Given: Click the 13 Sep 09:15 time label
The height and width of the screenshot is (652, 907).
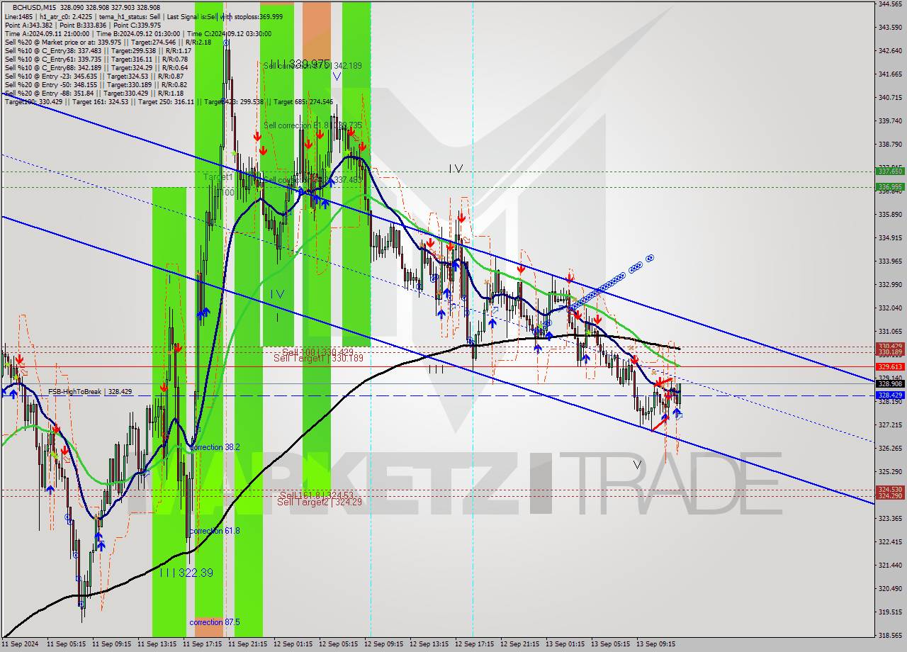Looking at the screenshot, I should [655, 644].
